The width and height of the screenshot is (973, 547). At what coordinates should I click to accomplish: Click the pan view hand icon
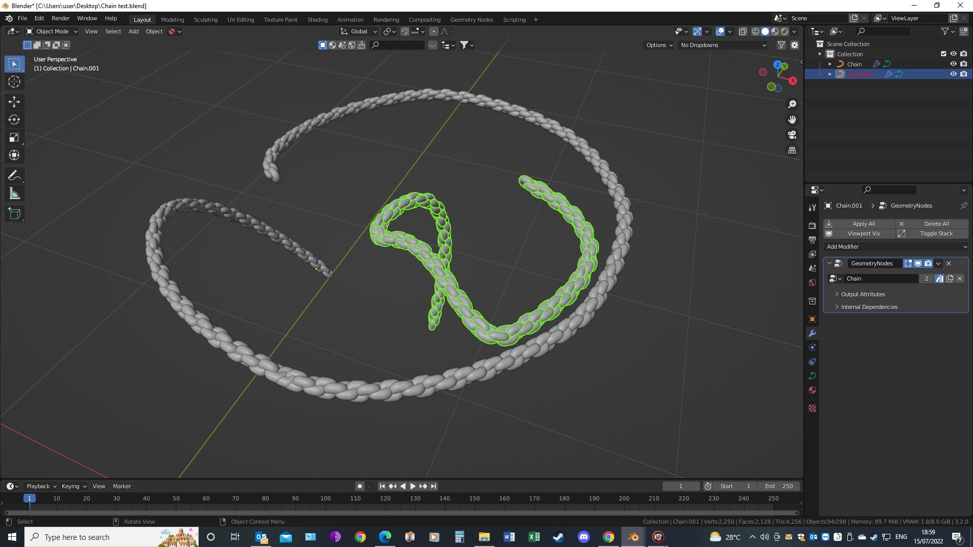pos(792,120)
